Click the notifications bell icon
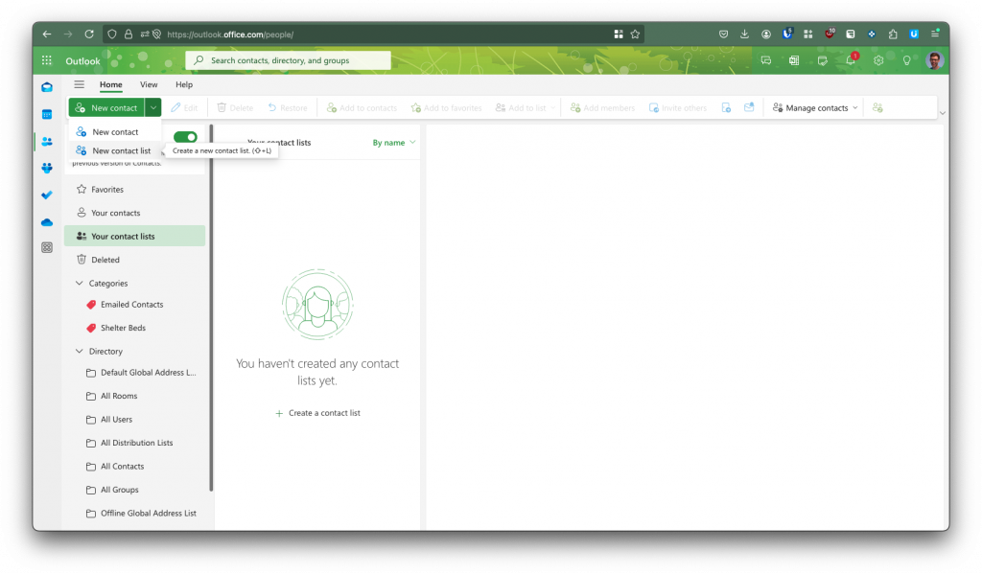The width and height of the screenshot is (982, 574). pos(850,60)
